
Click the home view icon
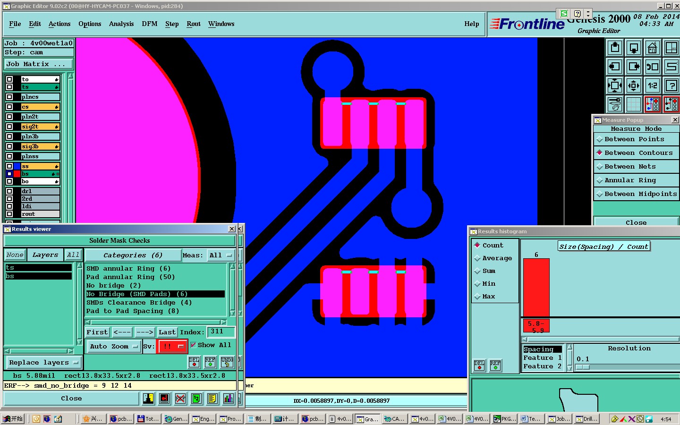coord(653,48)
